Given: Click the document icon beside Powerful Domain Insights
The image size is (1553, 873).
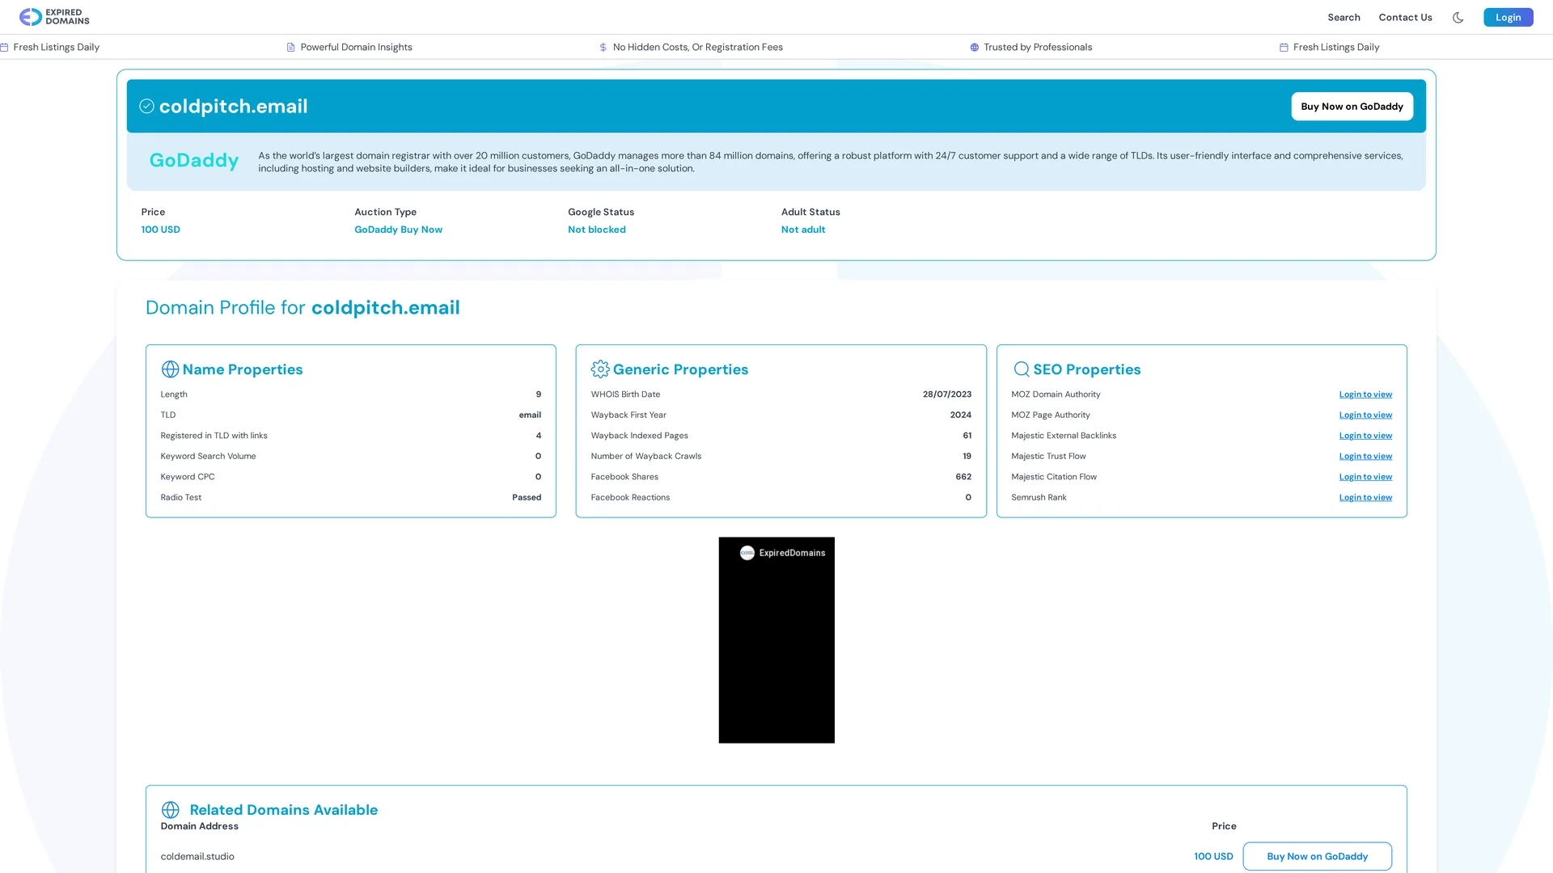Looking at the screenshot, I should click(290, 47).
